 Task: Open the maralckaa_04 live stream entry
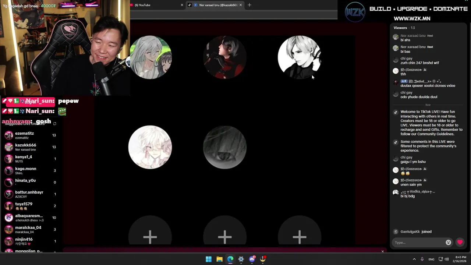[x=30, y=230]
